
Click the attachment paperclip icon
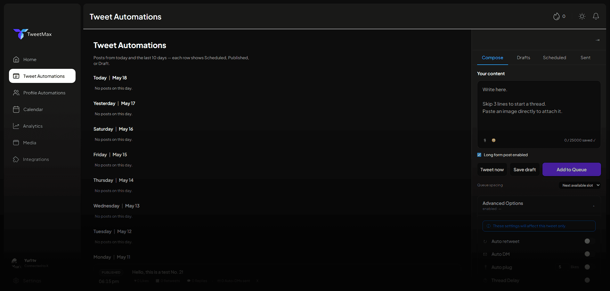pos(485,140)
